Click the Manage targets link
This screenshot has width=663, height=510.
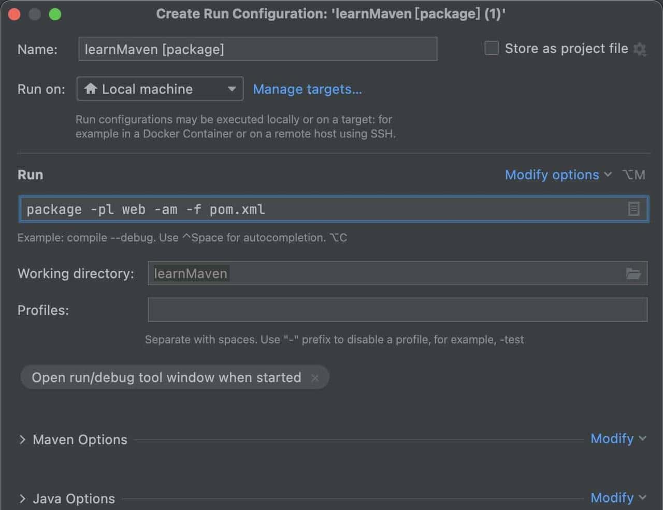[x=307, y=89]
